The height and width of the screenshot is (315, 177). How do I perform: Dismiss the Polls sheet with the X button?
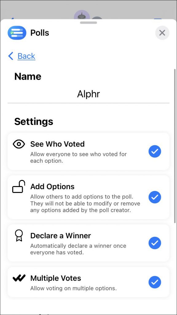162,33
